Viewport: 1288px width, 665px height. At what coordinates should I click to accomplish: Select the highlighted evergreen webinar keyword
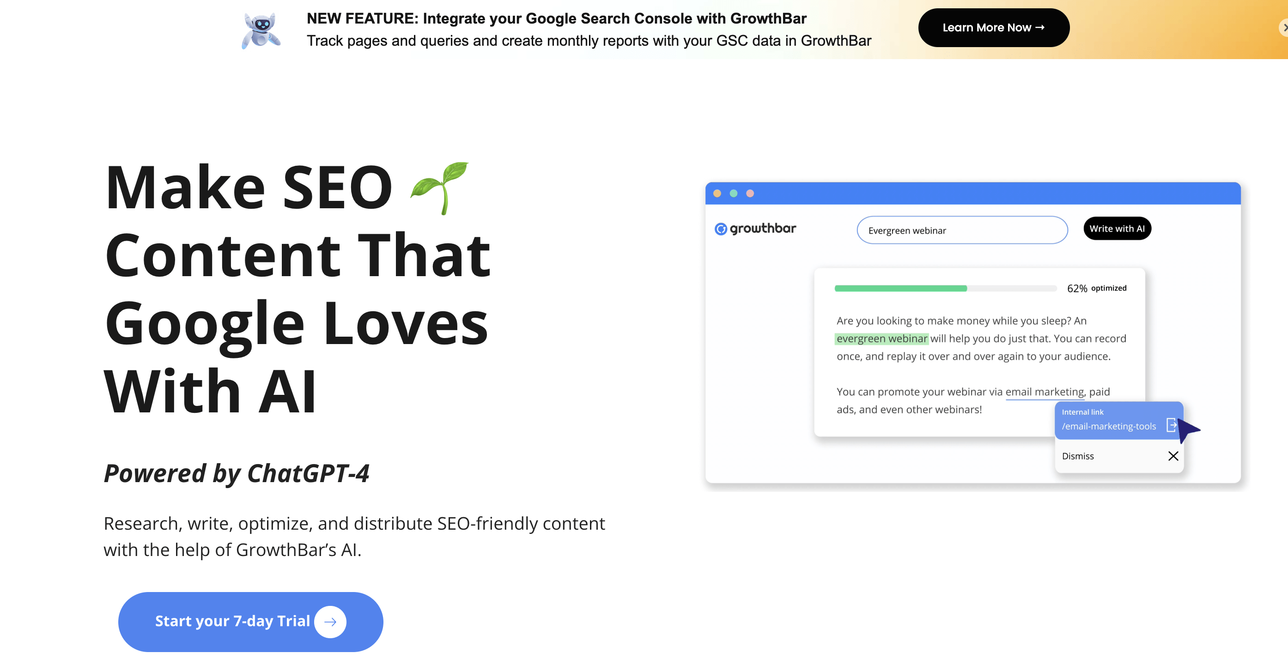point(882,338)
